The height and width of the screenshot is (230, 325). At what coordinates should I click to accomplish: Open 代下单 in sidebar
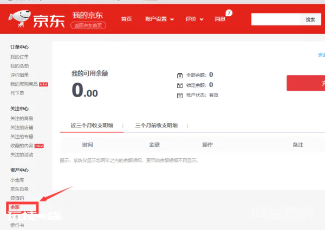17,93
